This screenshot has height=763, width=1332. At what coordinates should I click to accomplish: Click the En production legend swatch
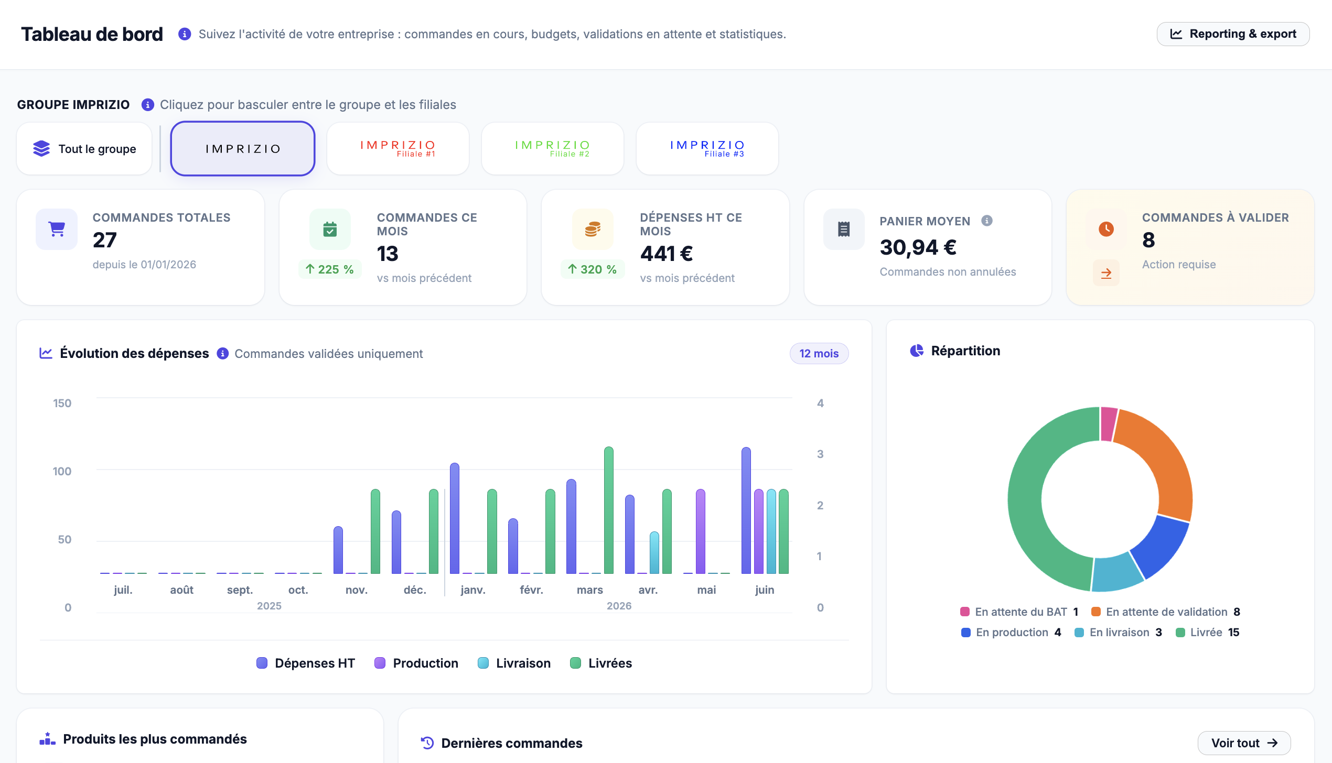point(965,633)
